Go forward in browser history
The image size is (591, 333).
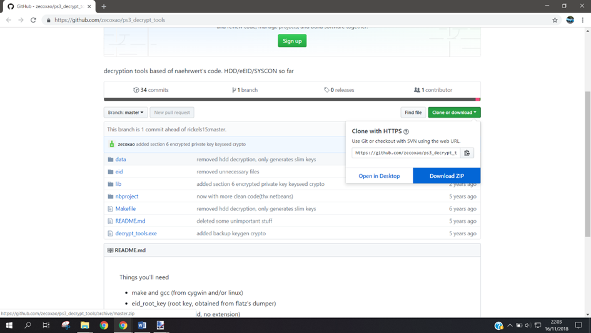point(21,20)
